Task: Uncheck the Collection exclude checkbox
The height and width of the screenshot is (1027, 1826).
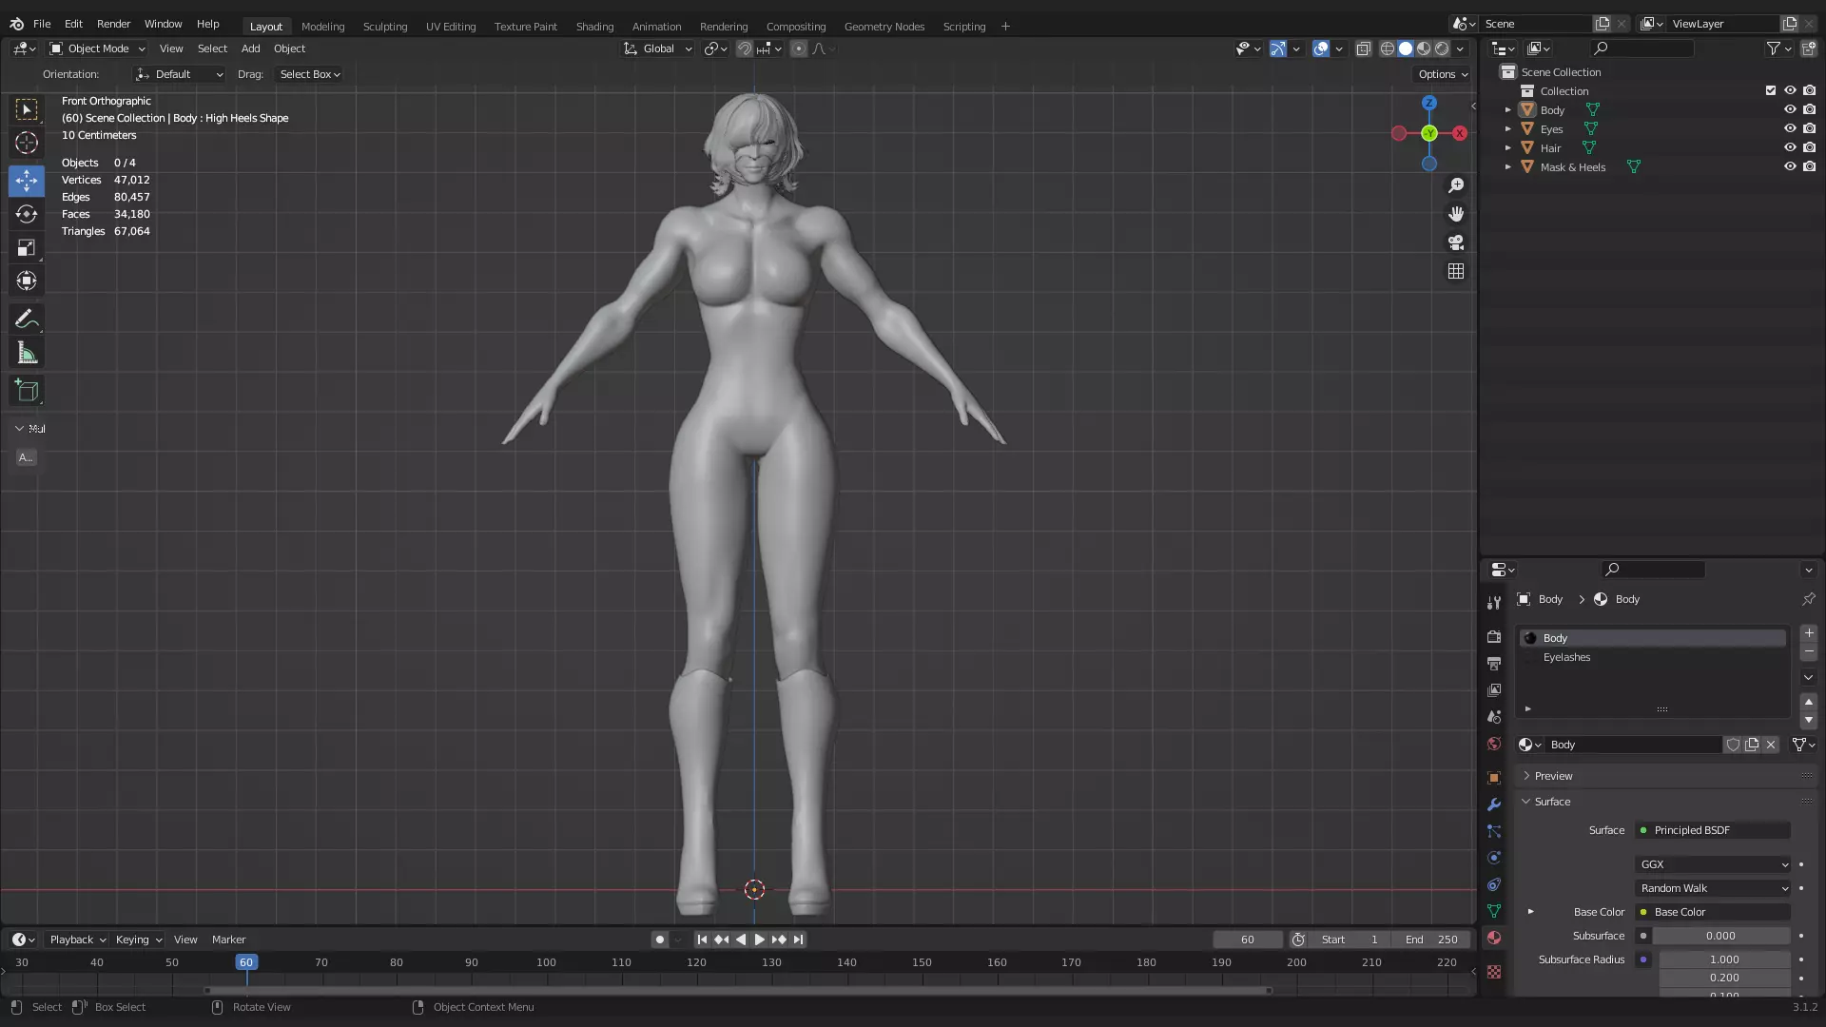Action: pyautogui.click(x=1771, y=90)
